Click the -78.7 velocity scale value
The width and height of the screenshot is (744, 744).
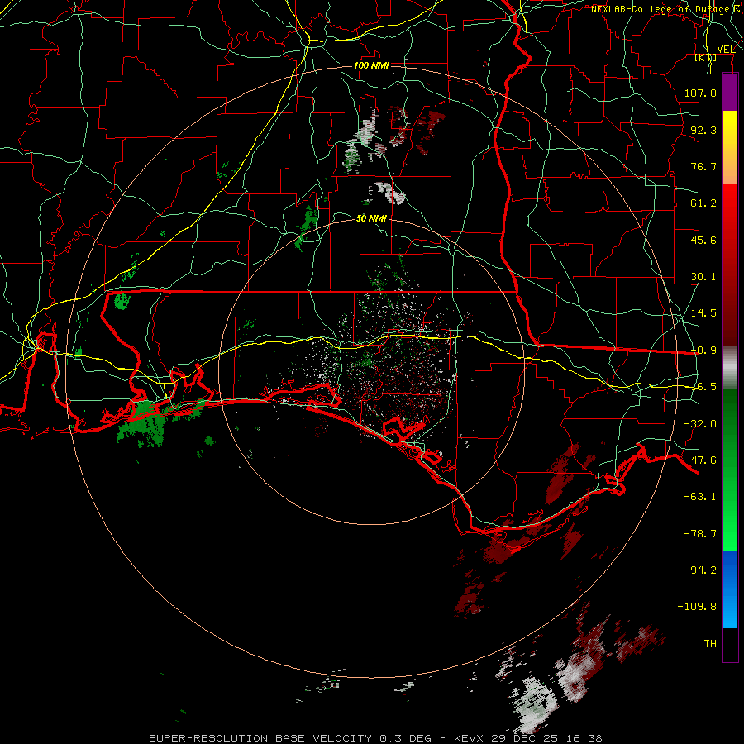(700, 534)
